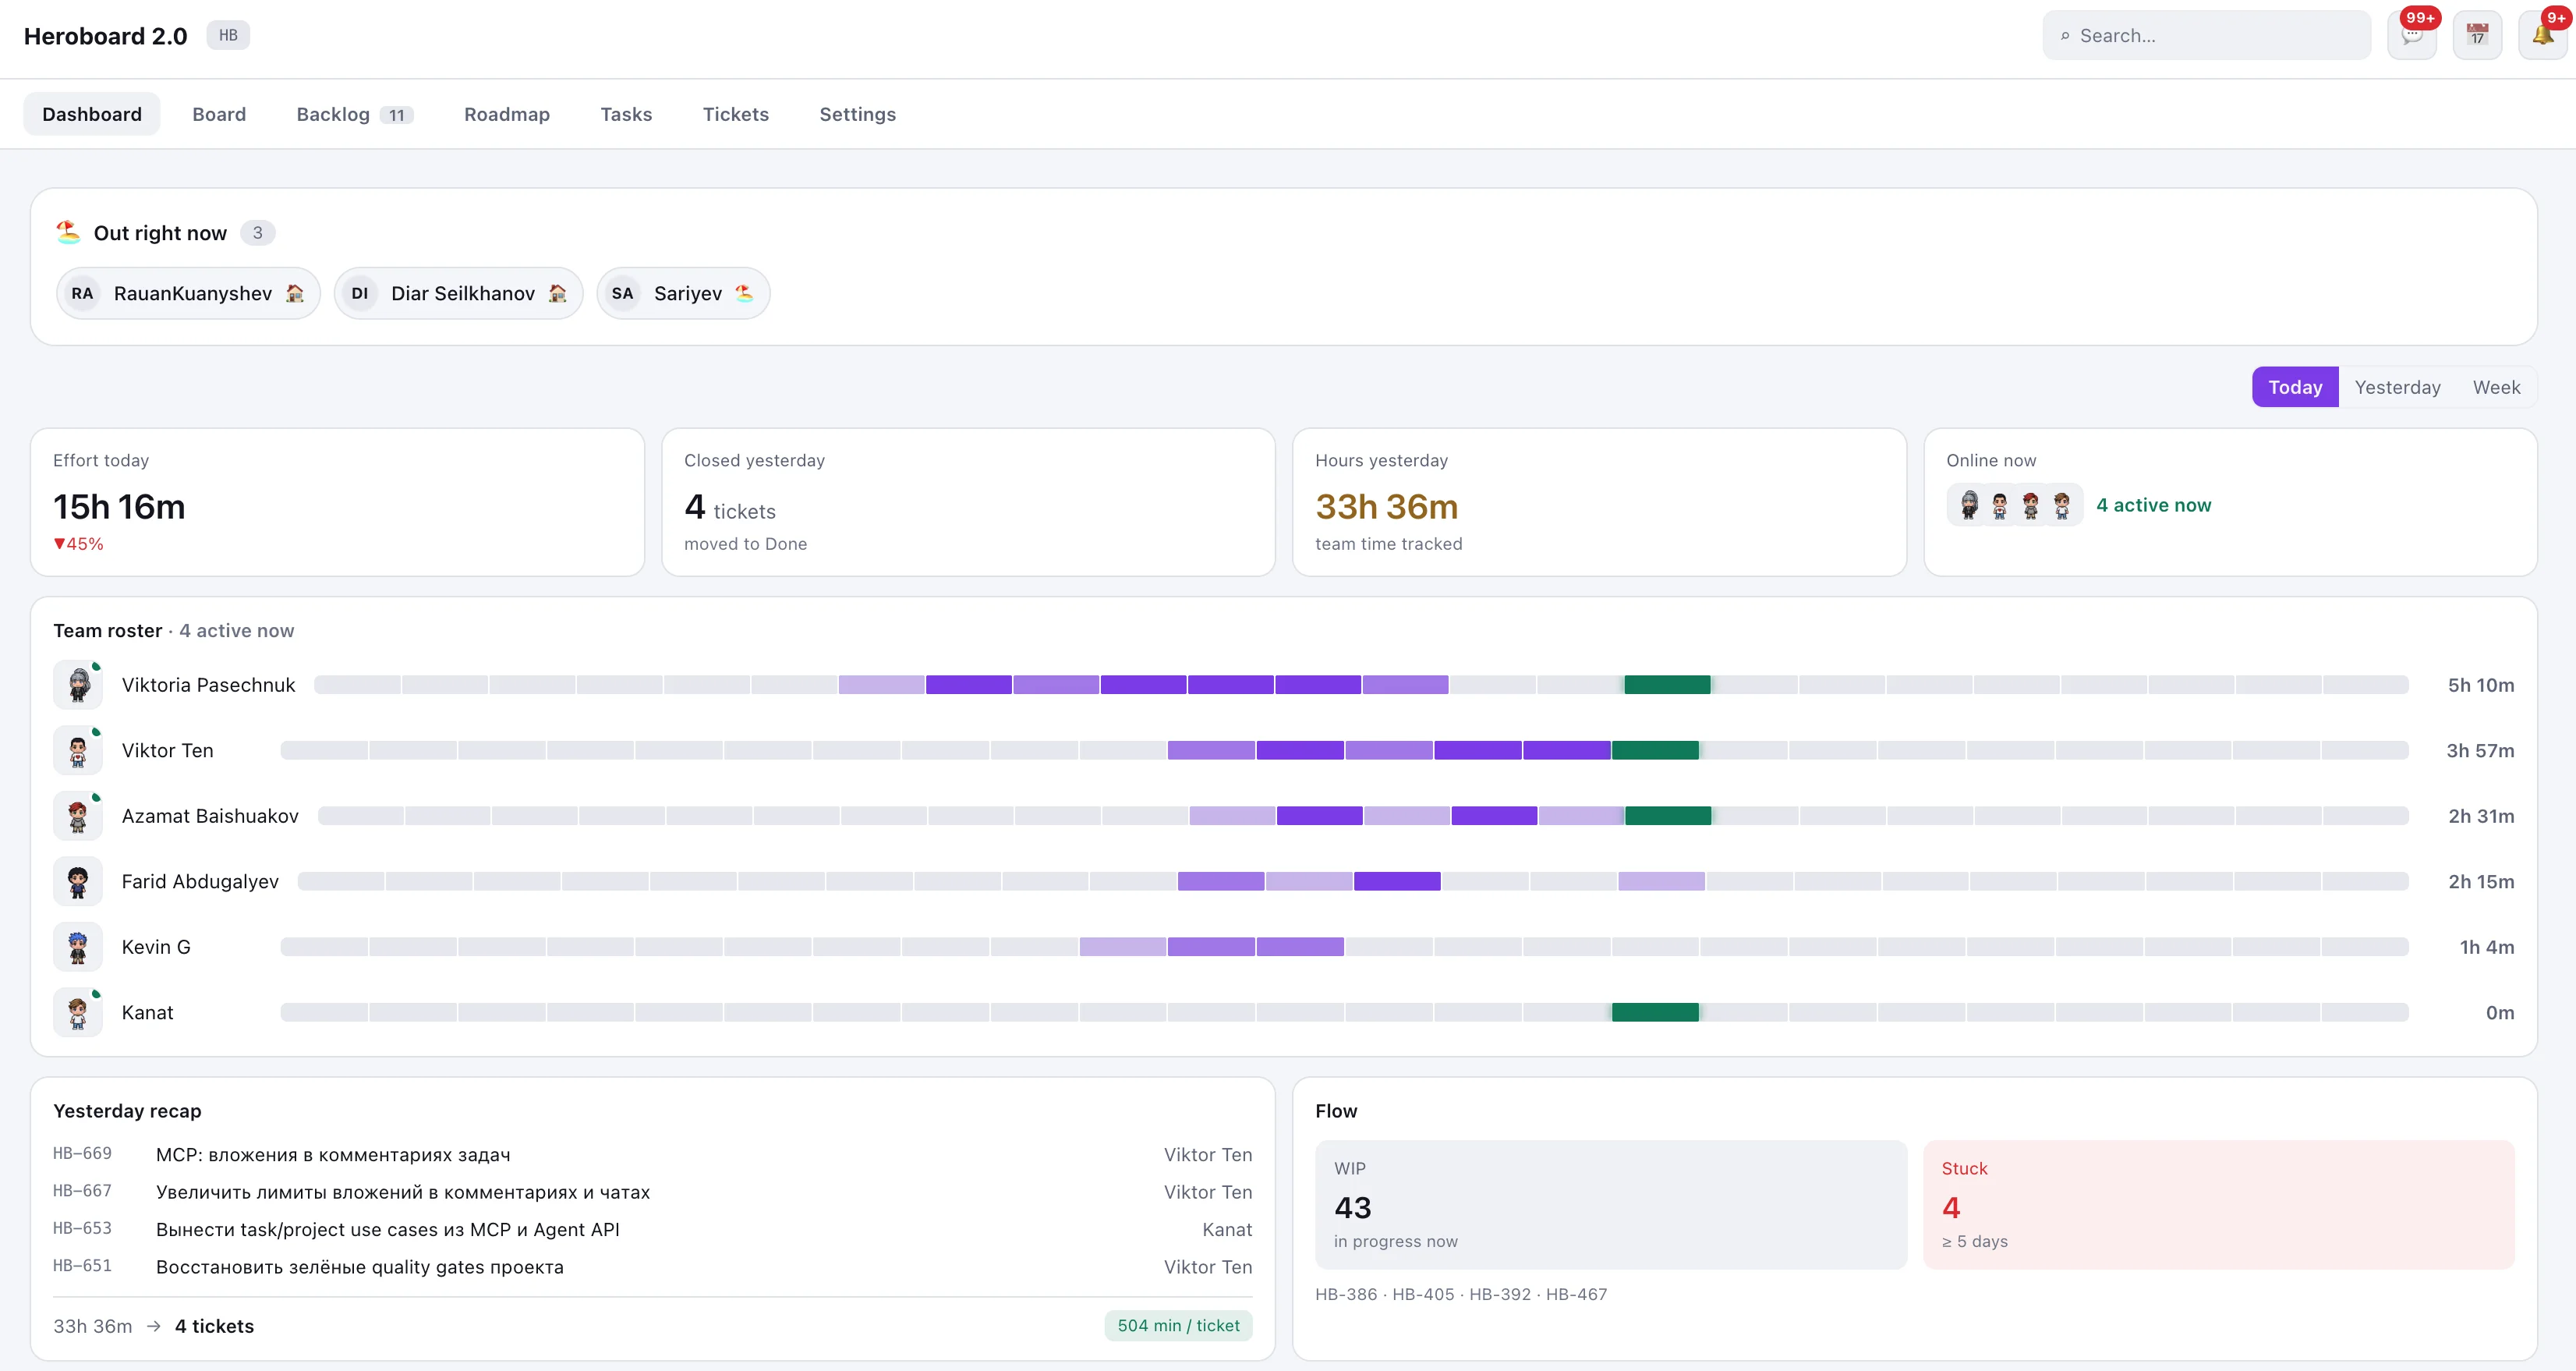Click Kanat's 0m total
2576x1371 pixels.
coord(2500,1012)
